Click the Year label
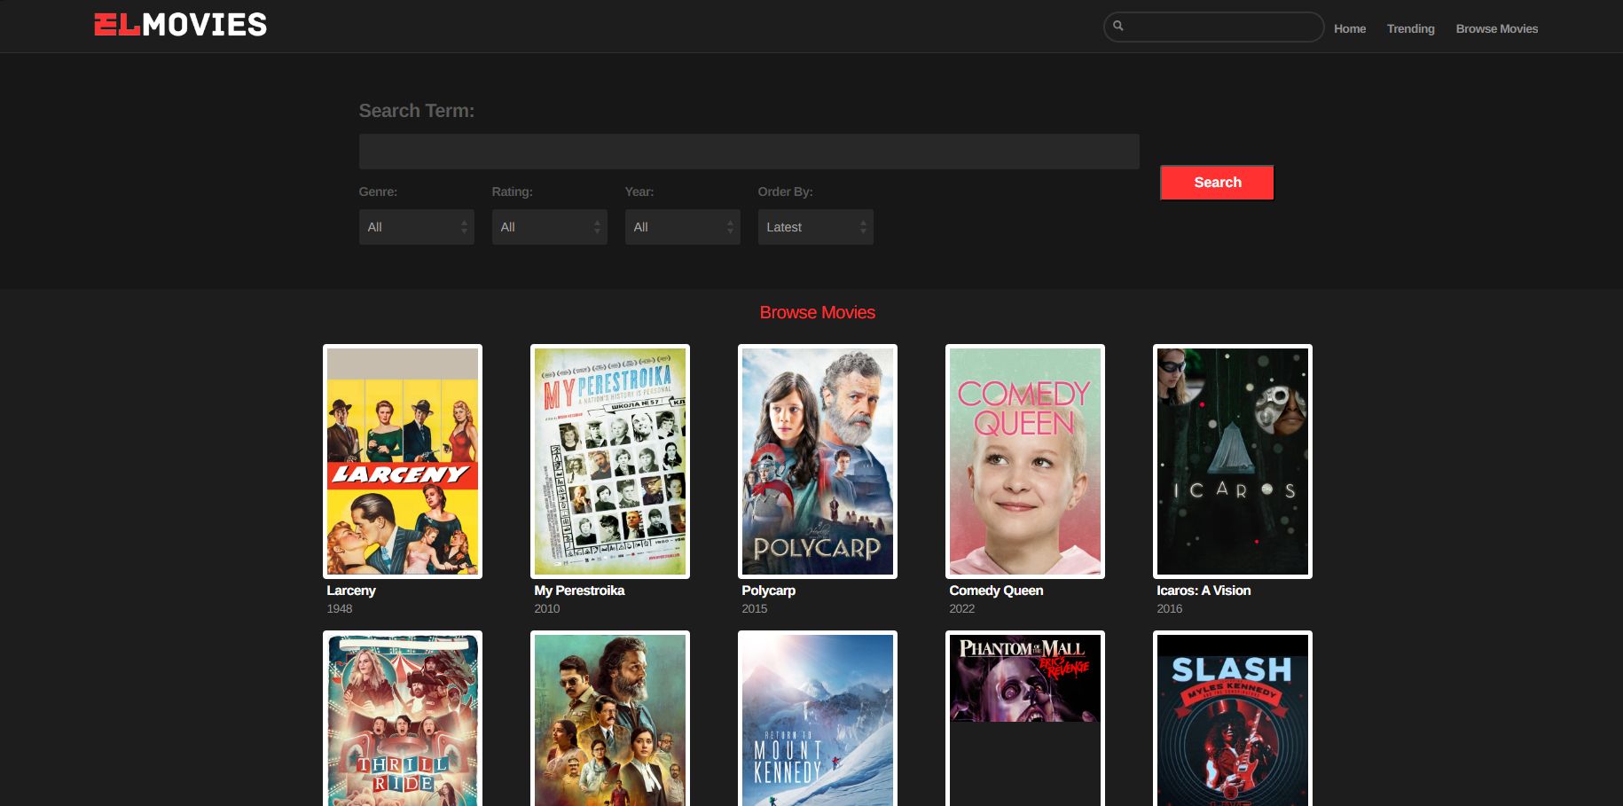Image resolution: width=1623 pixels, height=806 pixels. 639,192
